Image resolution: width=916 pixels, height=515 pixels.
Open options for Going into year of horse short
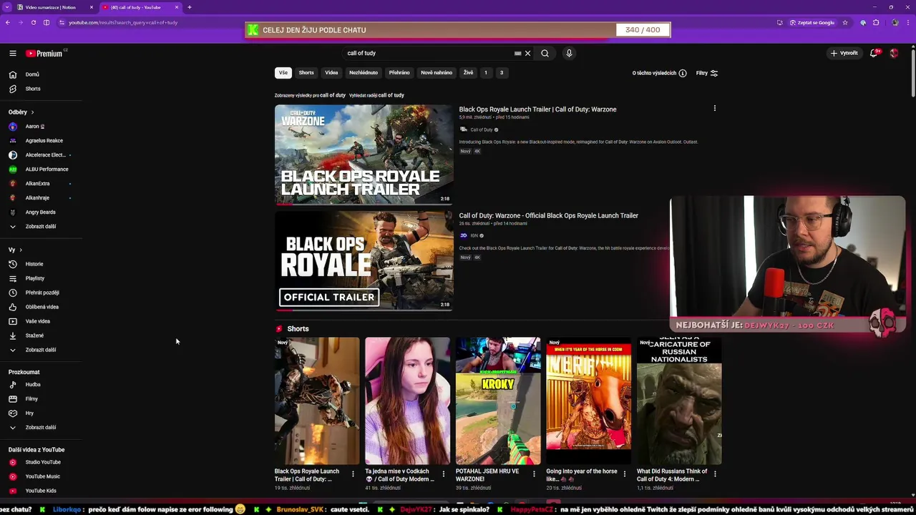(625, 474)
